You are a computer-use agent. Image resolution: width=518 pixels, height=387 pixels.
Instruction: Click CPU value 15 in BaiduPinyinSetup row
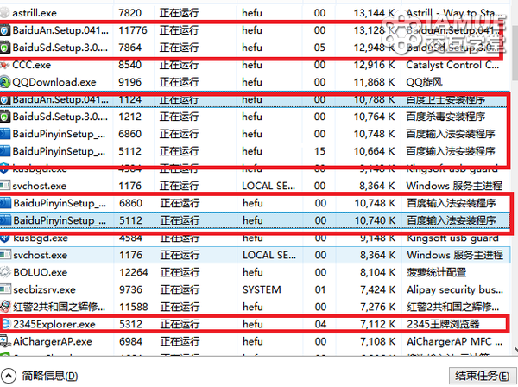319,151
